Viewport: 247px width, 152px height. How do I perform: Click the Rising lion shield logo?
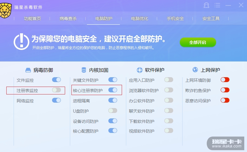click(5, 10)
